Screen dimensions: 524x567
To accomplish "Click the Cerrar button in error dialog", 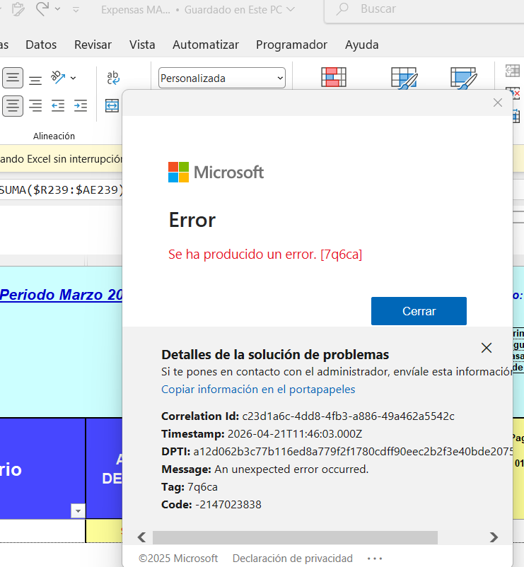I will point(419,311).
